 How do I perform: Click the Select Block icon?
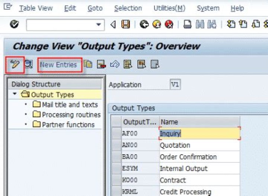click(141, 64)
